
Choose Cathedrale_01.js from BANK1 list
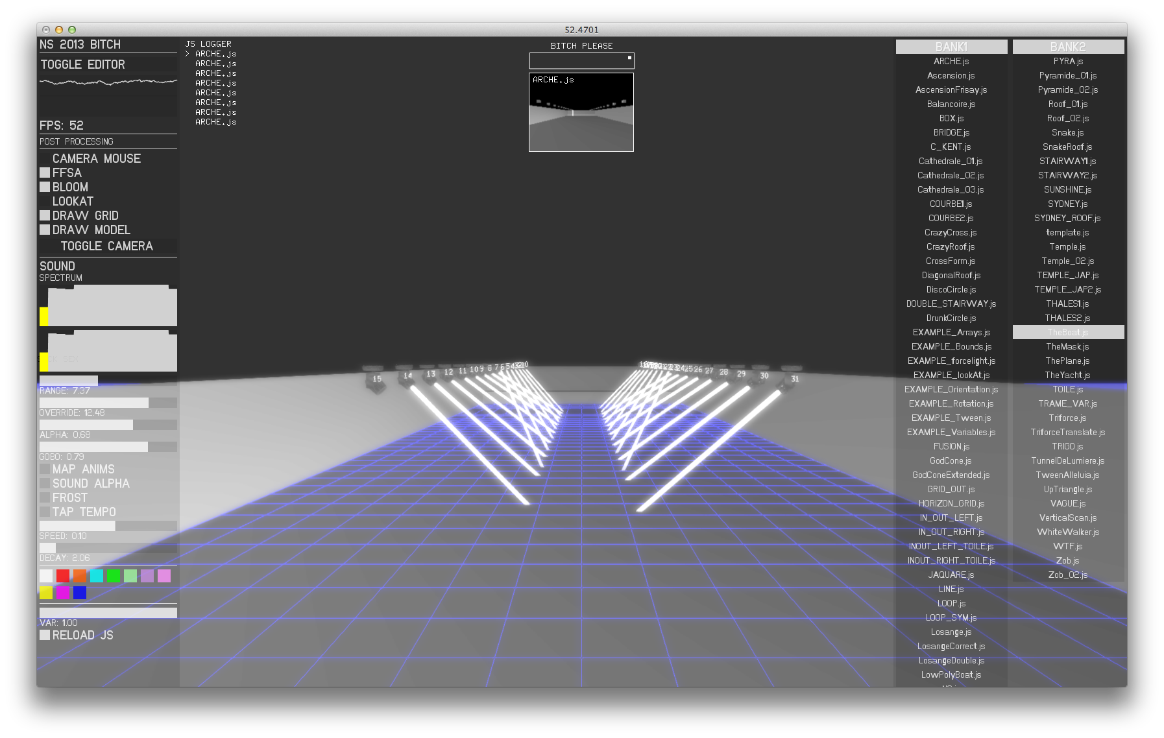951,161
